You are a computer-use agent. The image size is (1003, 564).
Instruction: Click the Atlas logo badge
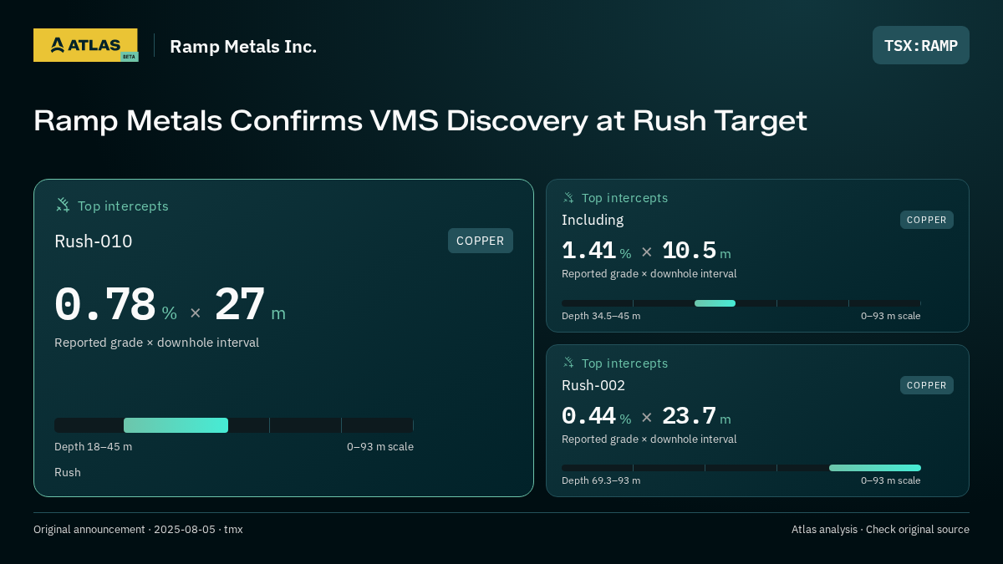[85, 45]
